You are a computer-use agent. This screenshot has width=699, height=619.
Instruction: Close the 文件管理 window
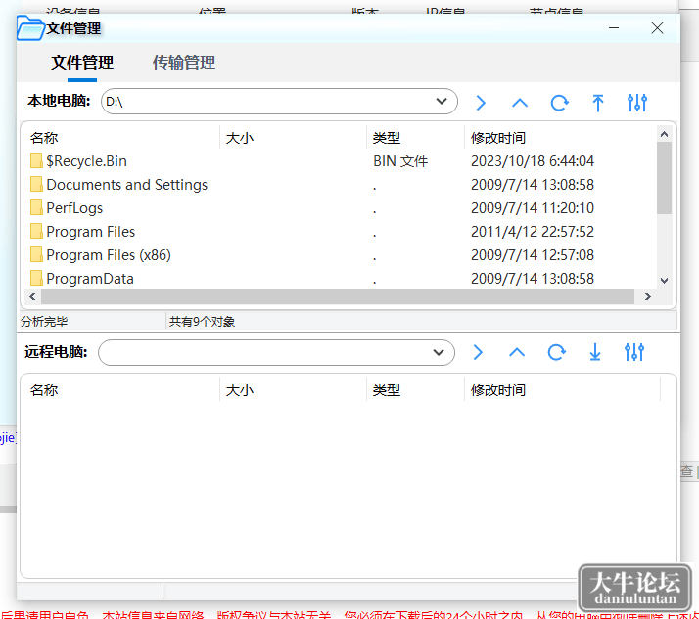click(x=657, y=28)
